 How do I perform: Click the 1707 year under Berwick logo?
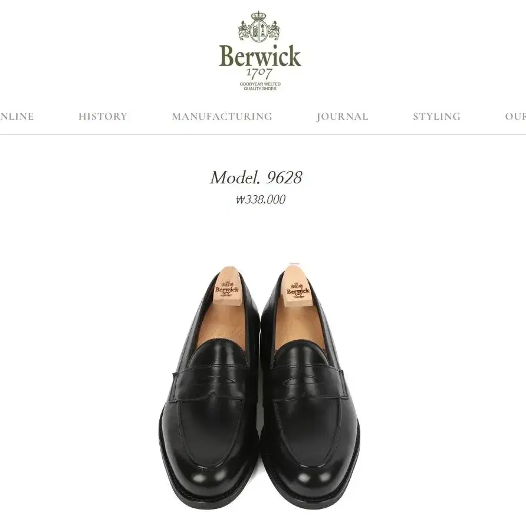click(259, 73)
